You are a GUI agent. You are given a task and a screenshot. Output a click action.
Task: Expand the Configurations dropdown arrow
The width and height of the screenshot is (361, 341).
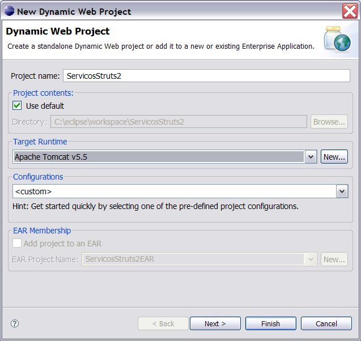click(342, 191)
